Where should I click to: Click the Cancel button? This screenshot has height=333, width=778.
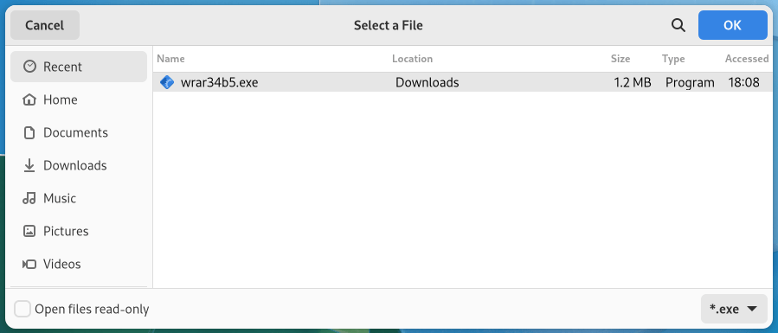(x=45, y=25)
